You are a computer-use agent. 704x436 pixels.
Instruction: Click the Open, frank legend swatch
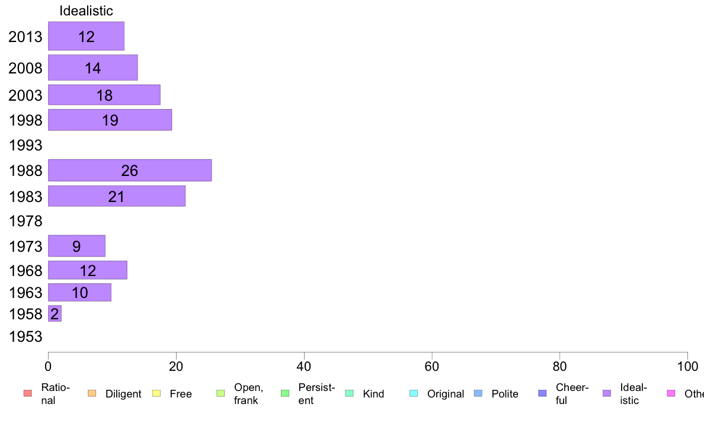(x=220, y=393)
